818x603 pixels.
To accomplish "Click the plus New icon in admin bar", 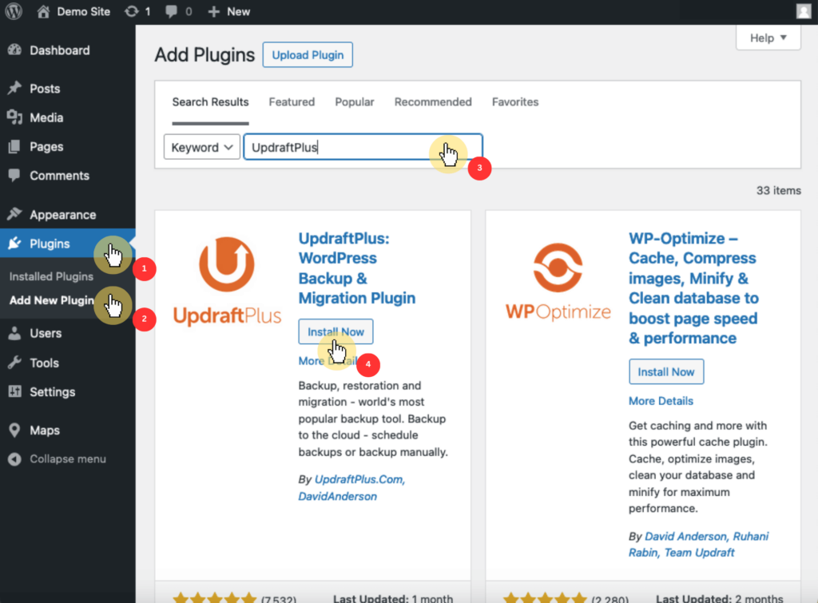I will (x=213, y=11).
